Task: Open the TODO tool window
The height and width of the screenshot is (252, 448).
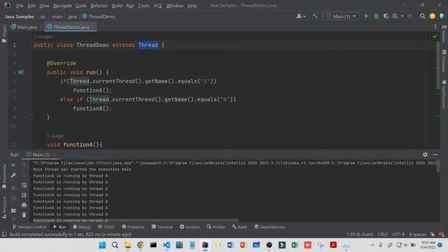Action: tap(106, 227)
